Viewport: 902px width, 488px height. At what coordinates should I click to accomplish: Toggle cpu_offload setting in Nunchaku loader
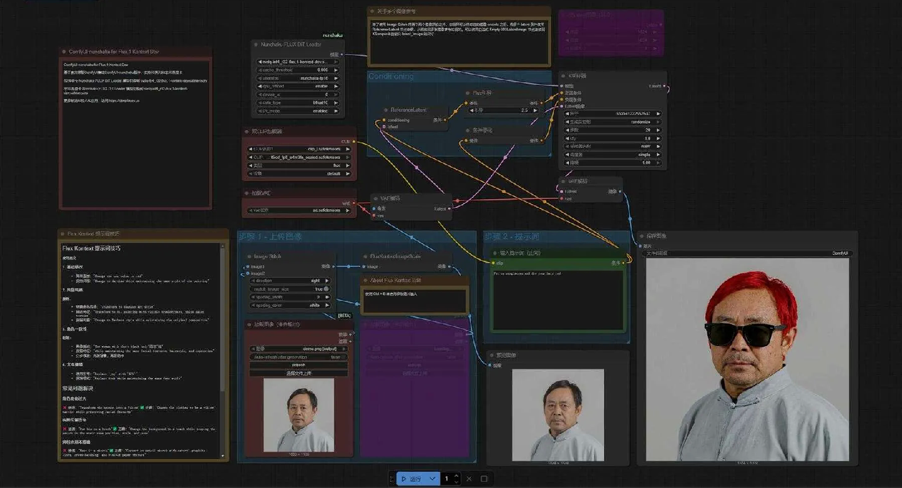click(298, 86)
